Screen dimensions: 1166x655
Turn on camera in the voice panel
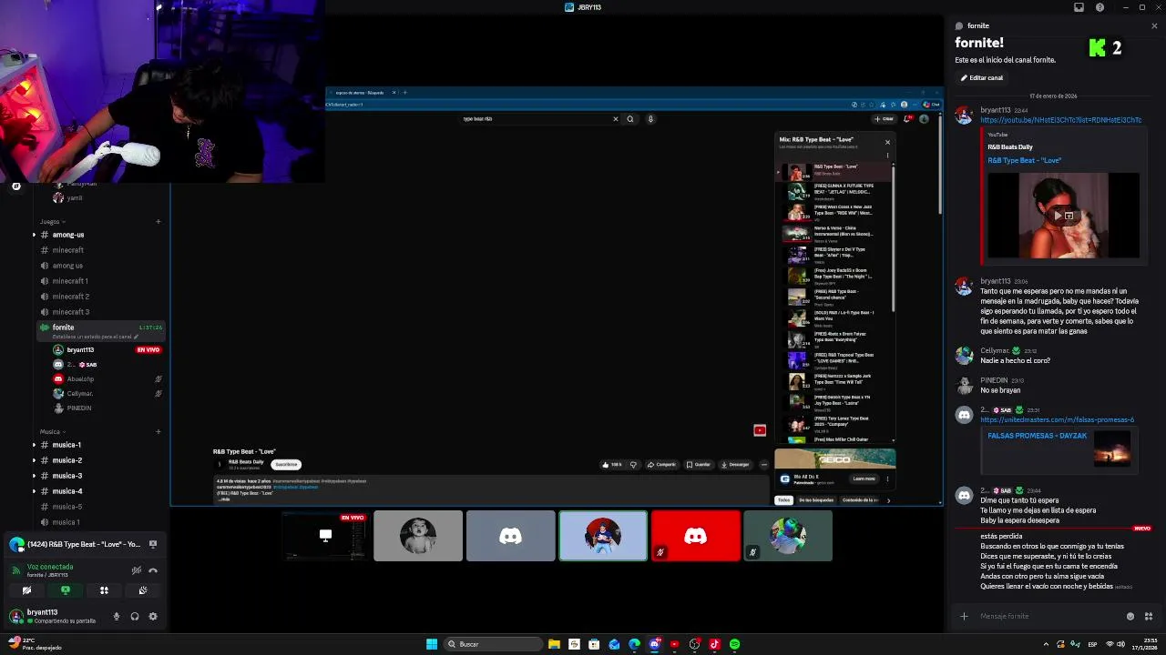pos(26,590)
